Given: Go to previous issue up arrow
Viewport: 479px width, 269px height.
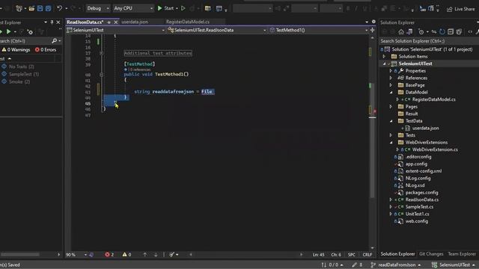Looking at the screenshot, I should click(x=144, y=254).
